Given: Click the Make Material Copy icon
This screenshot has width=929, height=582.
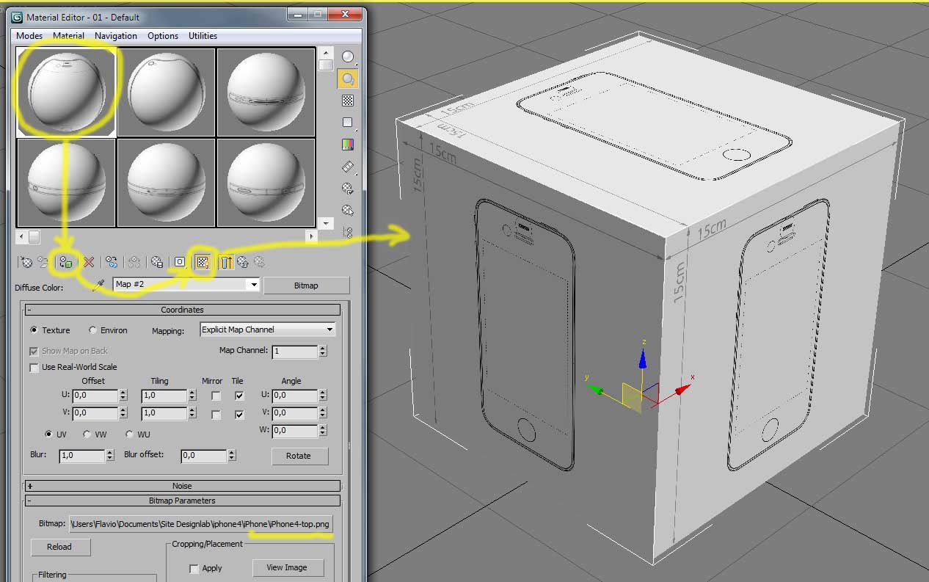Looking at the screenshot, I should [x=112, y=261].
